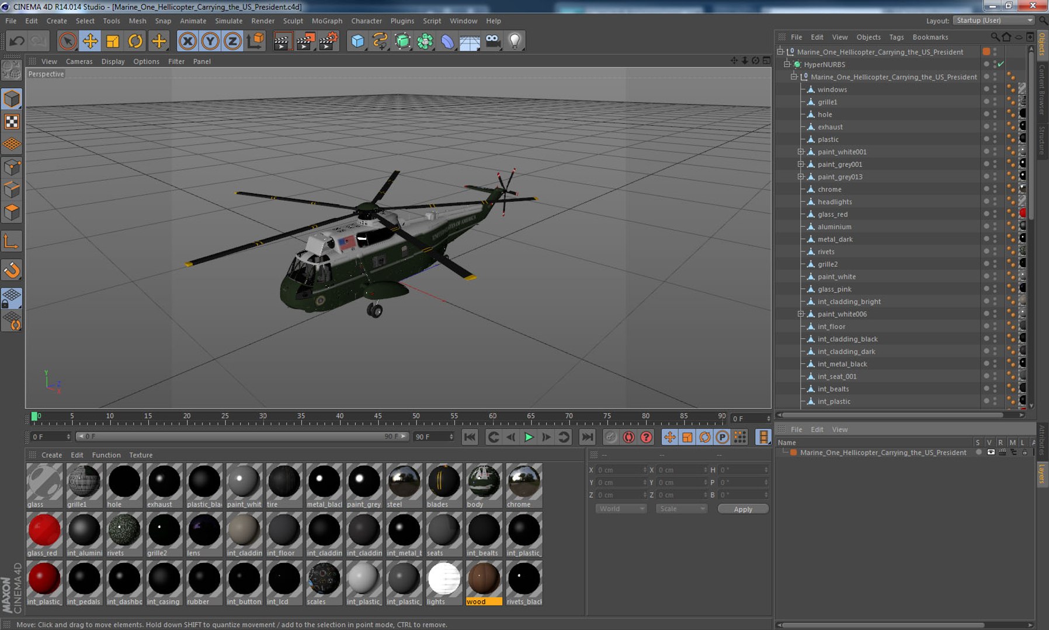The width and height of the screenshot is (1049, 630).
Task: Switch to Texture mode checkerboard icon
Action: coord(12,121)
